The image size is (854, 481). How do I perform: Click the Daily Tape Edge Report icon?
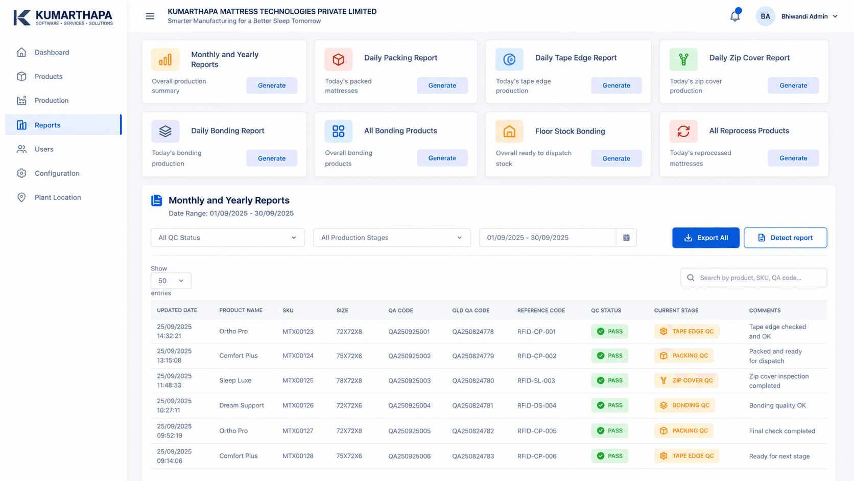[x=509, y=60]
